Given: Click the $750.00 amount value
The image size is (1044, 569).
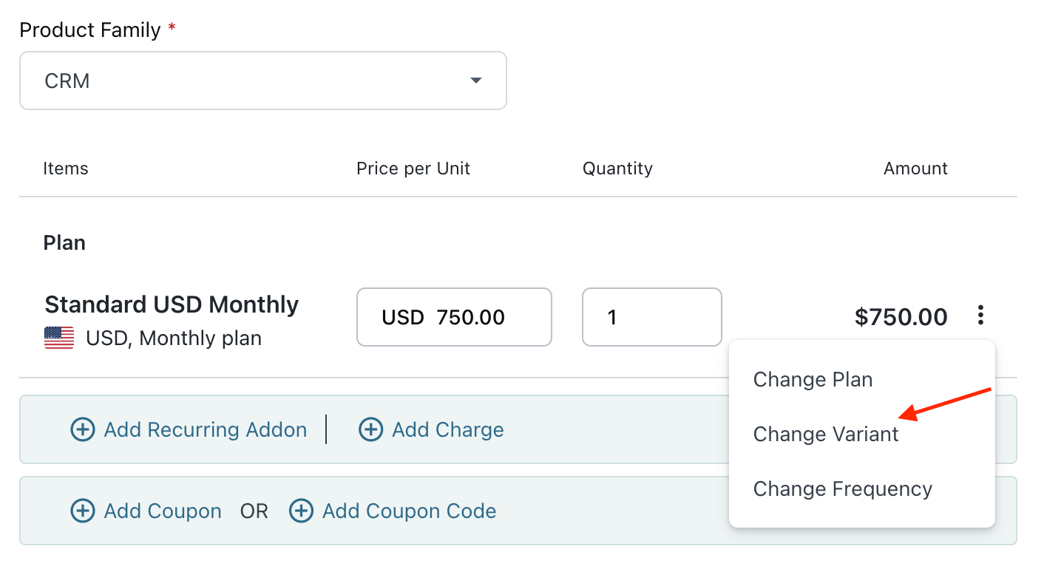Looking at the screenshot, I should pos(901,317).
